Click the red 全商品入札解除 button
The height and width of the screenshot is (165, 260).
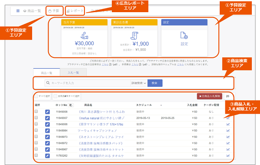click(210, 96)
